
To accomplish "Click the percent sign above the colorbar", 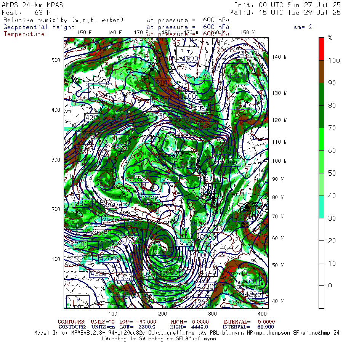I will click(330, 38).
